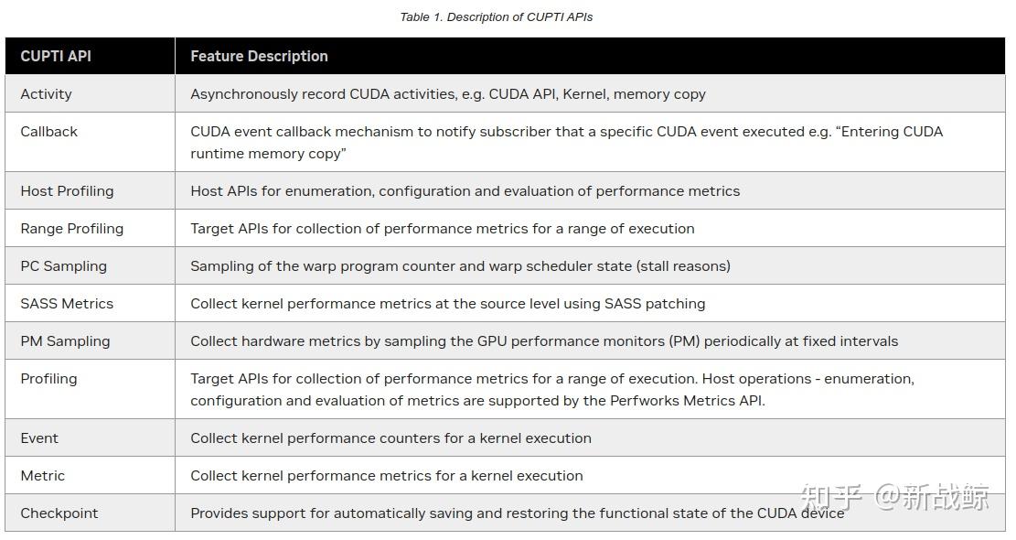Click the 'Host Profiling' cell

(67, 190)
